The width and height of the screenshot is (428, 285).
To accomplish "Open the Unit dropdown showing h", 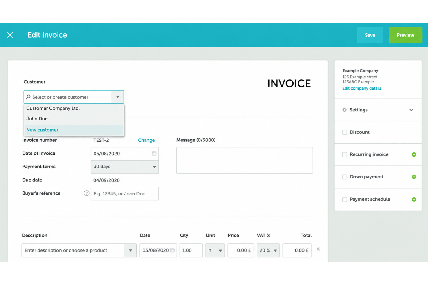I will 215,250.
